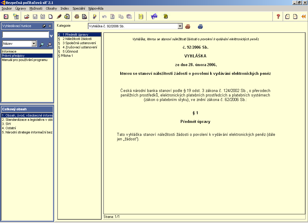Image resolution: width=308 pixels, height=223 pixels.
Task: Select the pencil edit tool icon
Action: click(59, 17)
